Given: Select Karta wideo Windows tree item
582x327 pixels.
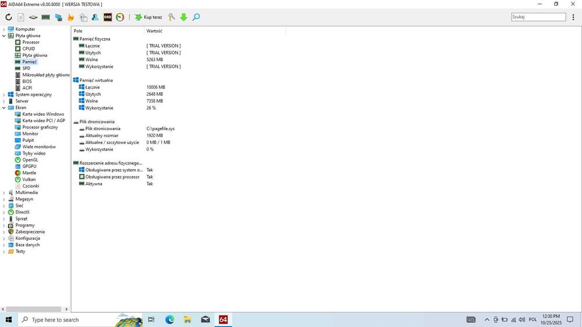Looking at the screenshot, I should (x=42, y=114).
